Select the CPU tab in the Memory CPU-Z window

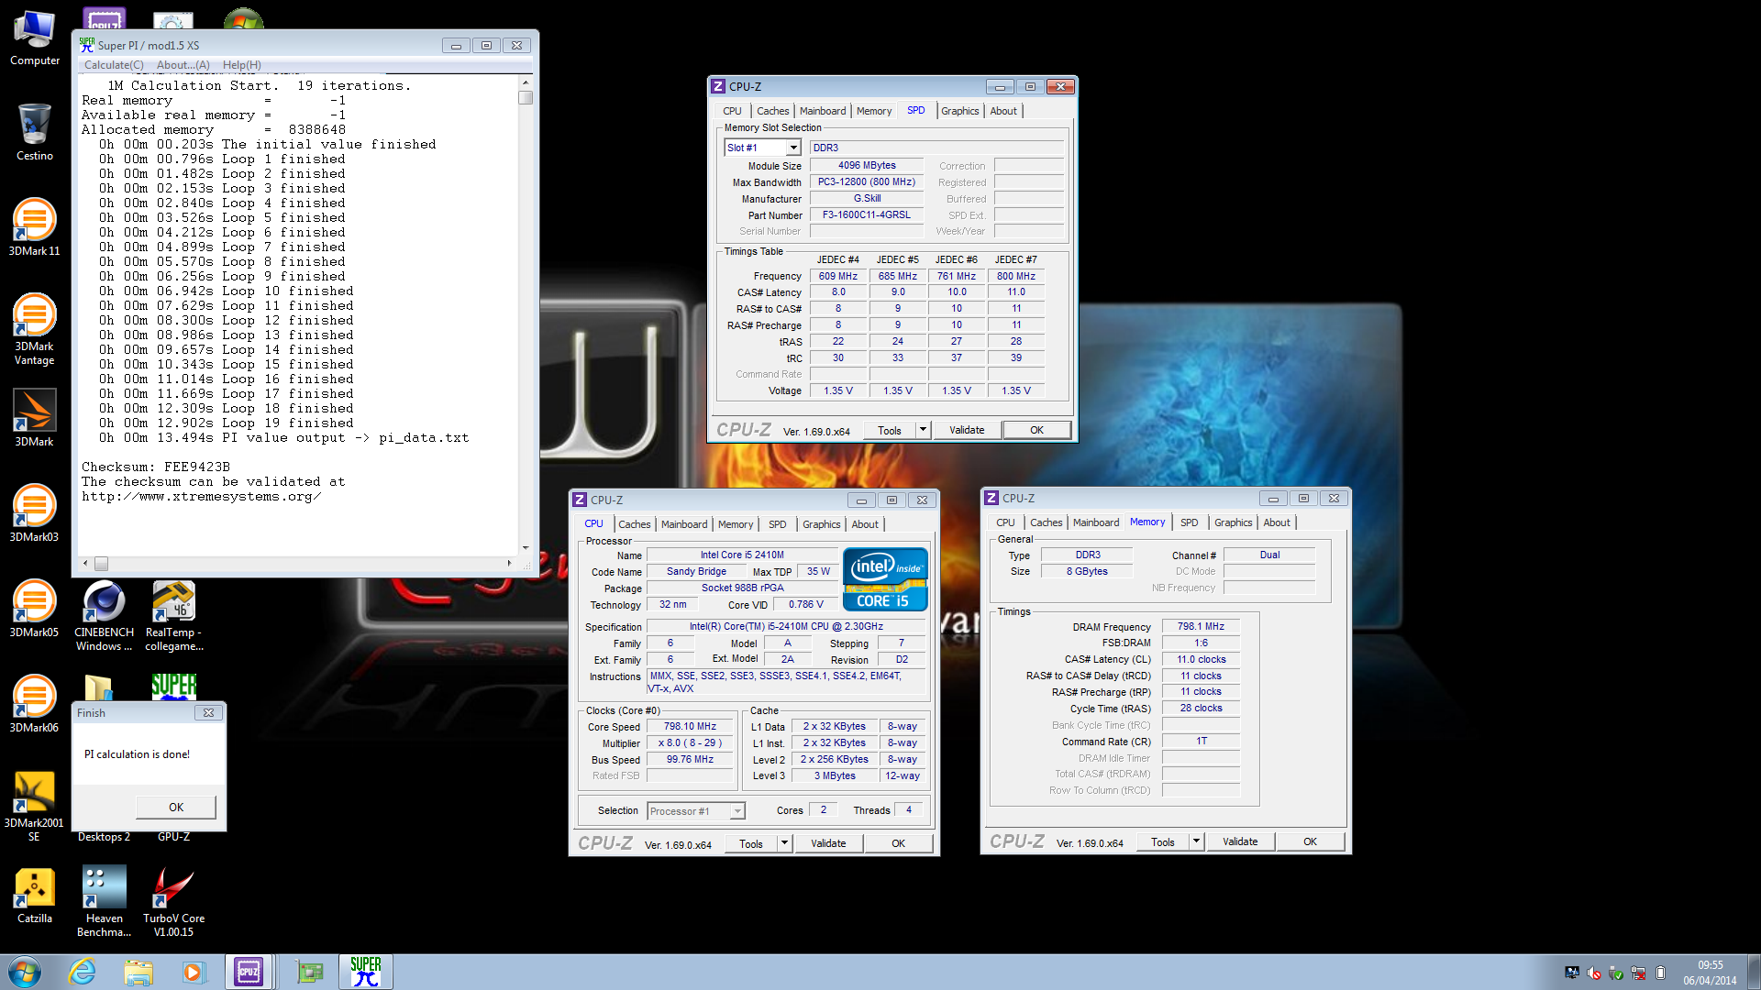coord(1005,522)
